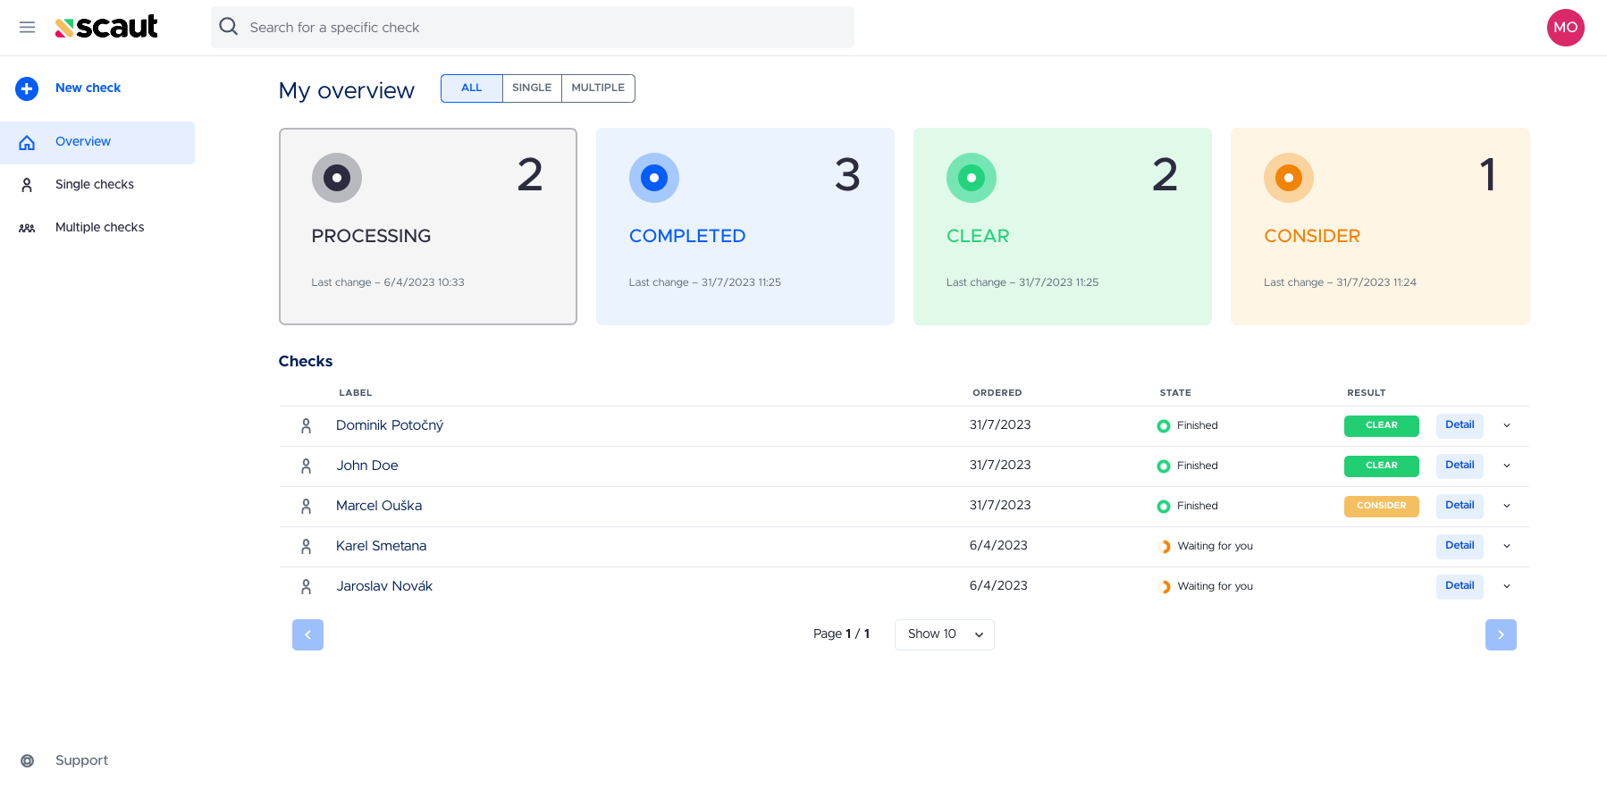Click person icon beside John Doe
This screenshot has height=789, width=1607.
pyautogui.click(x=306, y=466)
